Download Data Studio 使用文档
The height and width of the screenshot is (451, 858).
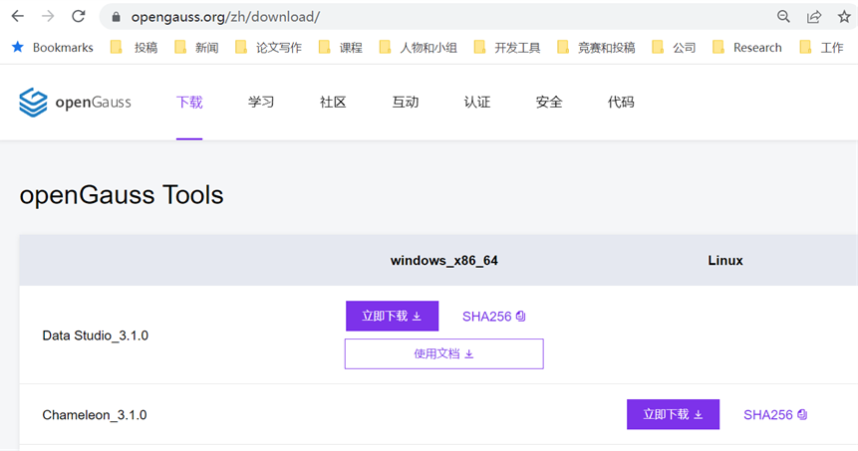443,353
